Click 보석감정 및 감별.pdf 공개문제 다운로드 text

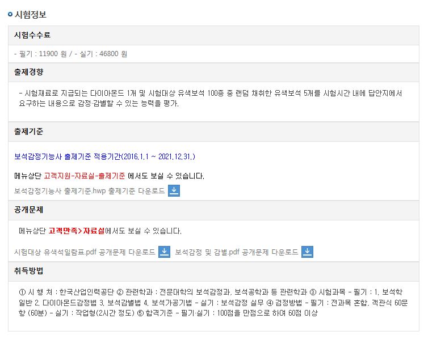(x=237, y=252)
